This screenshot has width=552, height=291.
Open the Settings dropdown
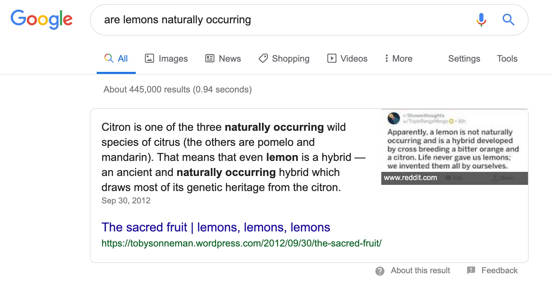464,59
